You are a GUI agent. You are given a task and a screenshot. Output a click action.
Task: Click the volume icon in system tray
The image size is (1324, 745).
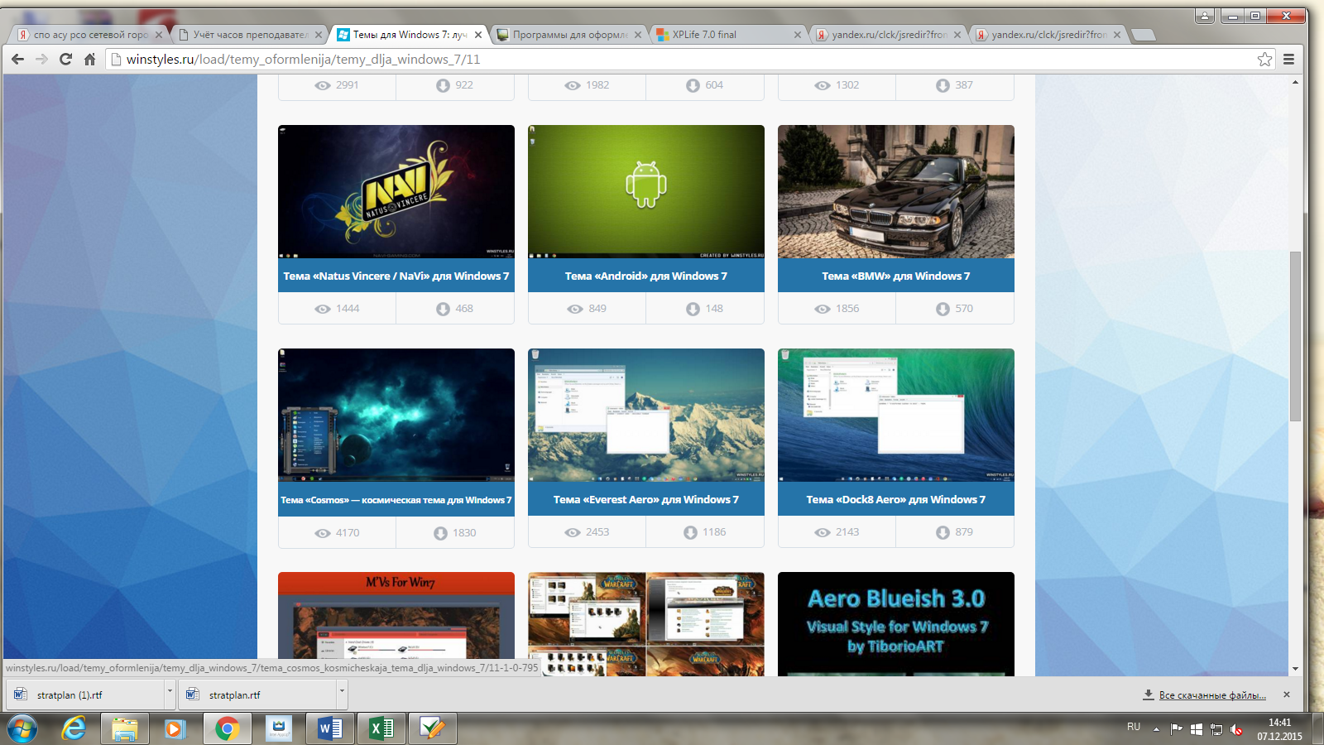(x=1236, y=729)
